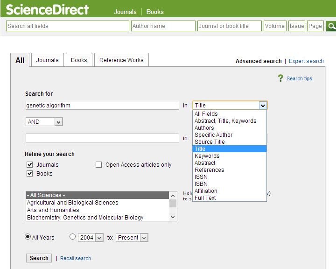Click the Recall search link
336x269 pixels.
click(x=76, y=258)
